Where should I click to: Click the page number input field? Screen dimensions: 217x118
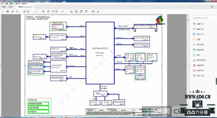pyautogui.click(x=33, y=11)
